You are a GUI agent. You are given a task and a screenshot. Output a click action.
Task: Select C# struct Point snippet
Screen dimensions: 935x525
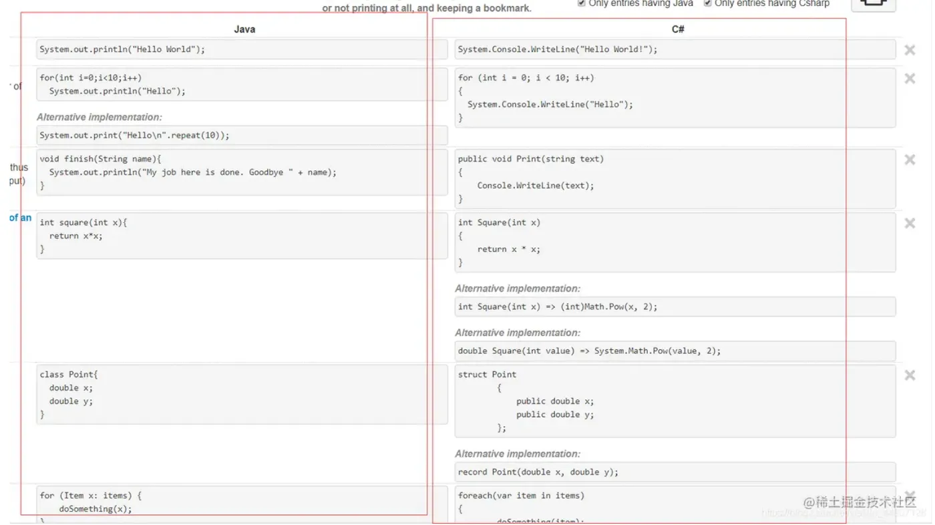[x=675, y=401]
